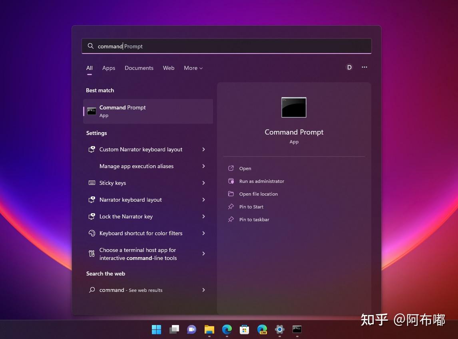Open command See web results
The width and height of the screenshot is (458, 339).
point(148,290)
